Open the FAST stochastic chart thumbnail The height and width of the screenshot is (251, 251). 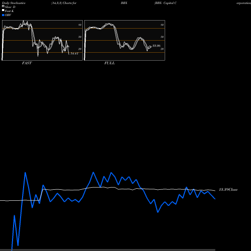pyautogui.click(x=42, y=40)
